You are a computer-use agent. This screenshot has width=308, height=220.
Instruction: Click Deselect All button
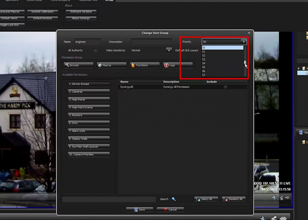[x=234, y=199]
